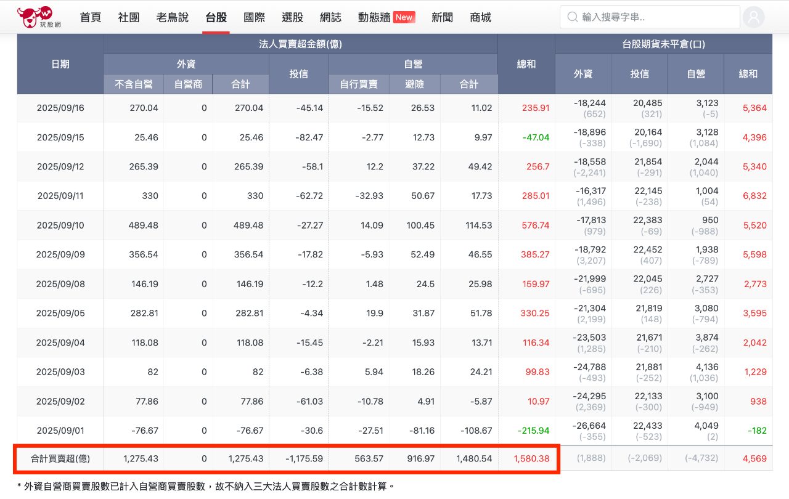
Task: Focus the 輸入搜尋字串 search field
Action: click(x=656, y=17)
